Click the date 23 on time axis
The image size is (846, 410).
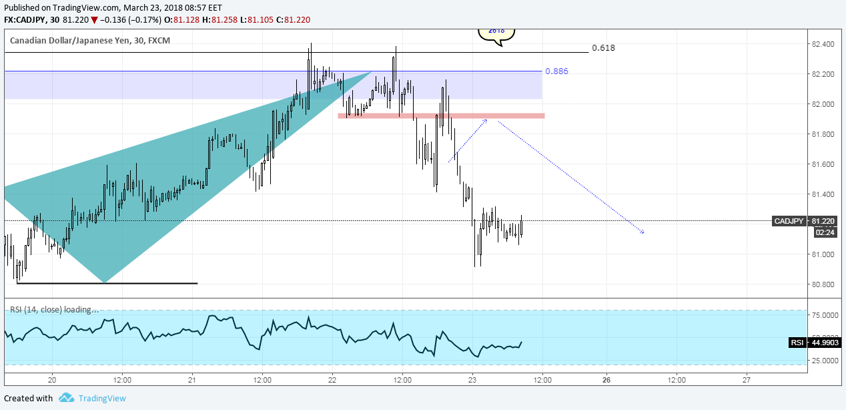(x=472, y=380)
